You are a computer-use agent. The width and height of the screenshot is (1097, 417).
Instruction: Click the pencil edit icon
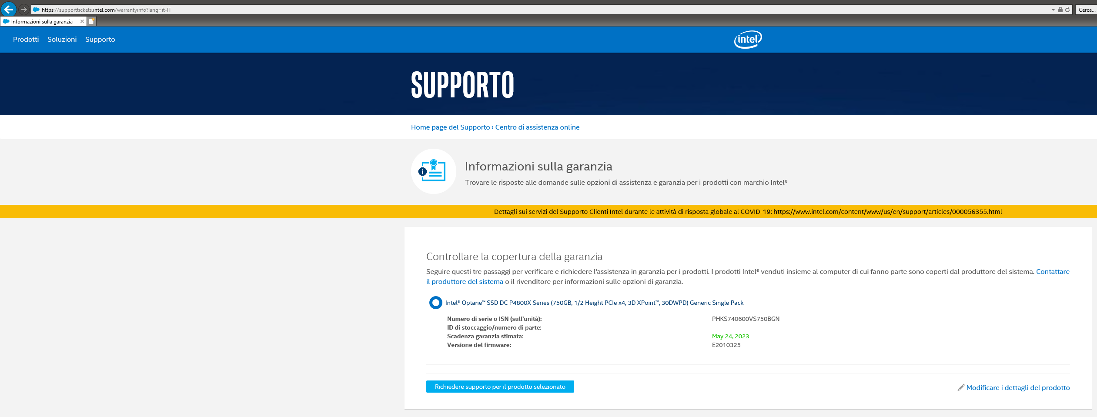pos(961,387)
